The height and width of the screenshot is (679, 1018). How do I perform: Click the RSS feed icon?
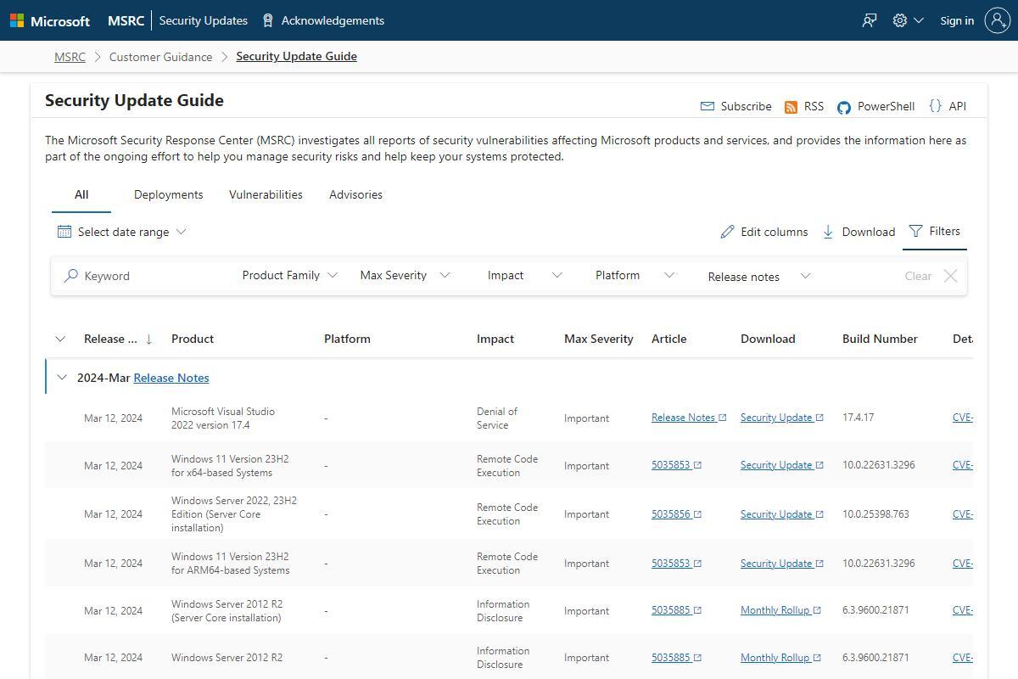[791, 107]
